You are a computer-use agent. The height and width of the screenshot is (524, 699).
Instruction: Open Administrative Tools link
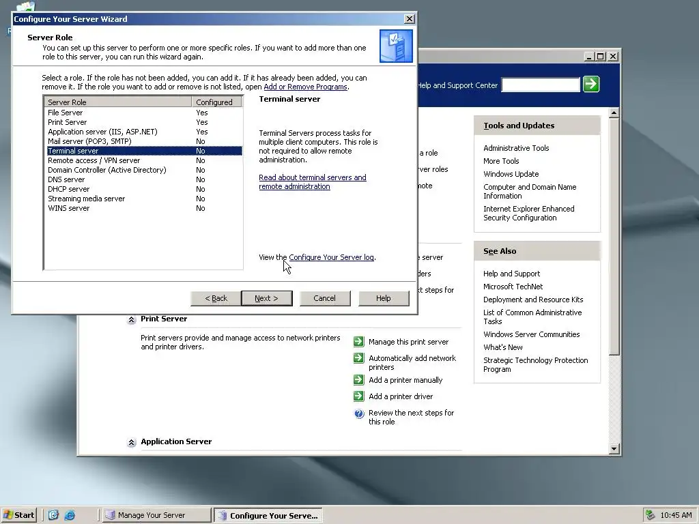[x=516, y=148]
